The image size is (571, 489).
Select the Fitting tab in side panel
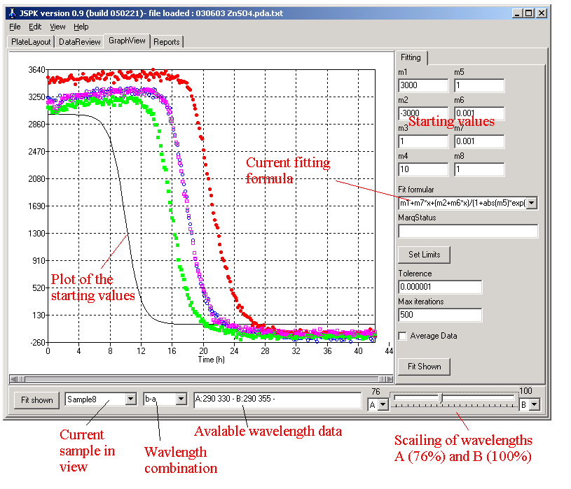[411, 57]
